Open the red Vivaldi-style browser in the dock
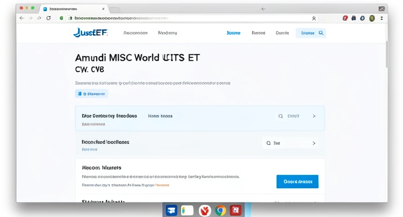 pos(204,211)
